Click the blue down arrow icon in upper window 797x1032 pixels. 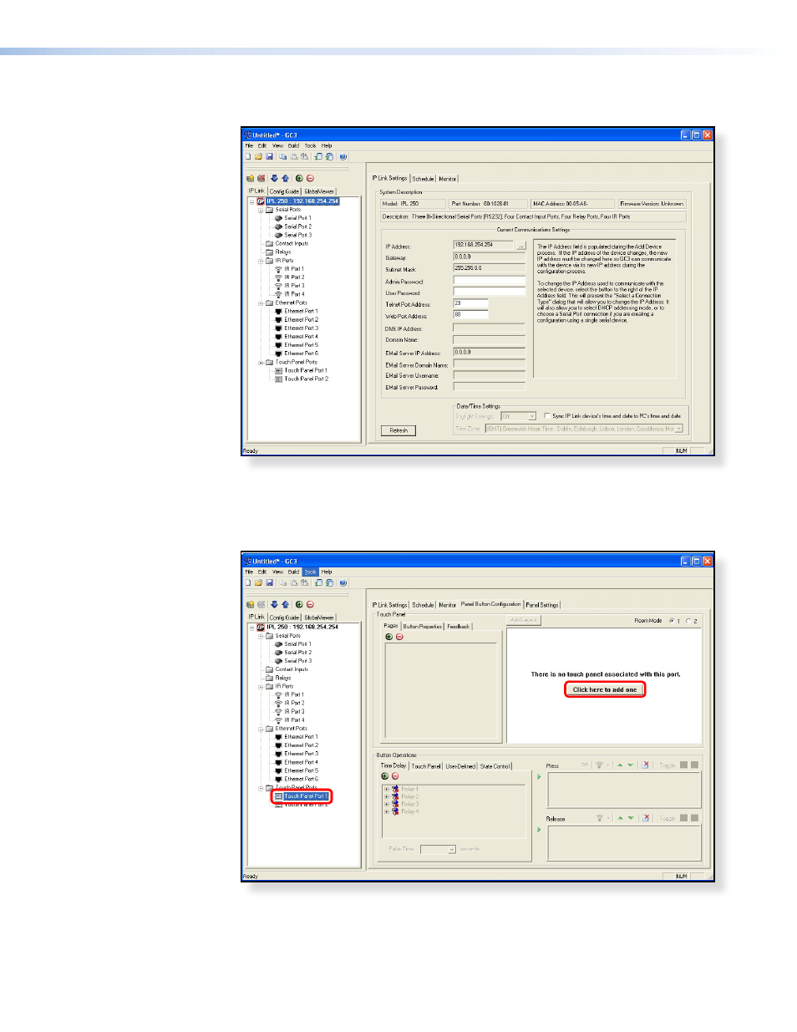point(274,178)
